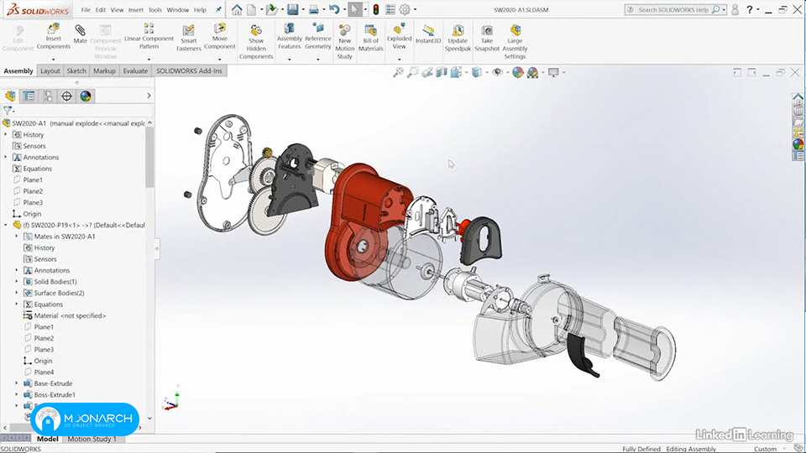Click the Undo icon
The width and height of the screenshot is (806, 453).
tap(334, 9)
